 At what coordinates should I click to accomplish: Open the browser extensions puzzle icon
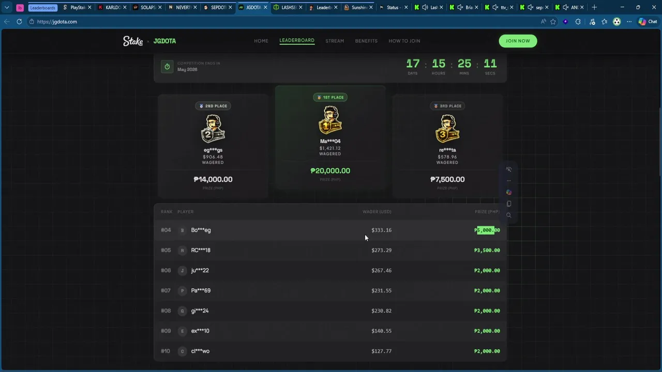[x=578, y=22]
